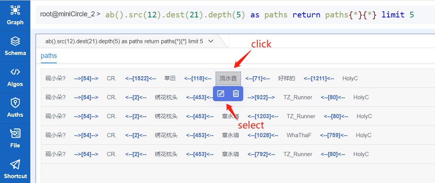The image size is (435, 183).
Task: Select CR. before edge [1522]
Action: pos(112,78)
